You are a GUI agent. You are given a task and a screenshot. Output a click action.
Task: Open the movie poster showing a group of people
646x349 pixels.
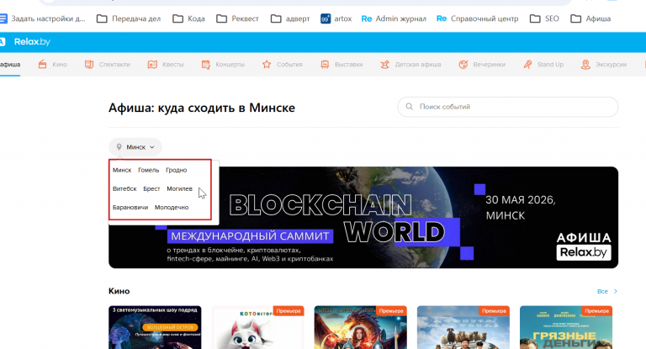pos(463,327)
